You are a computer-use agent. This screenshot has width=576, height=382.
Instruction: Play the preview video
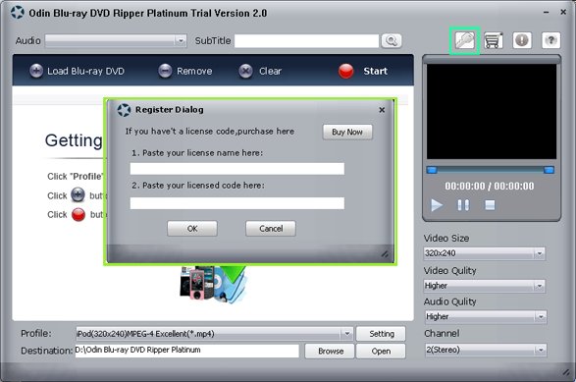pyautogui.click(x=437, y=205)
